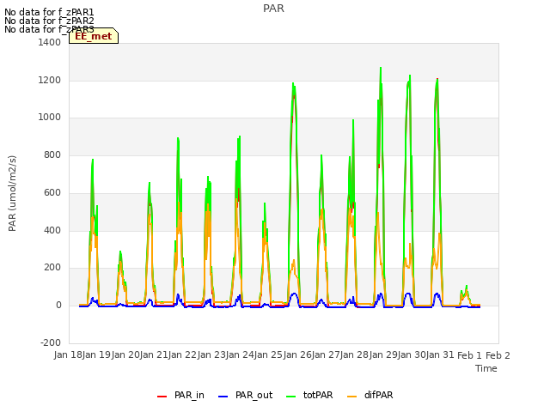Click the Feb 2 x-axis date label

498,355
